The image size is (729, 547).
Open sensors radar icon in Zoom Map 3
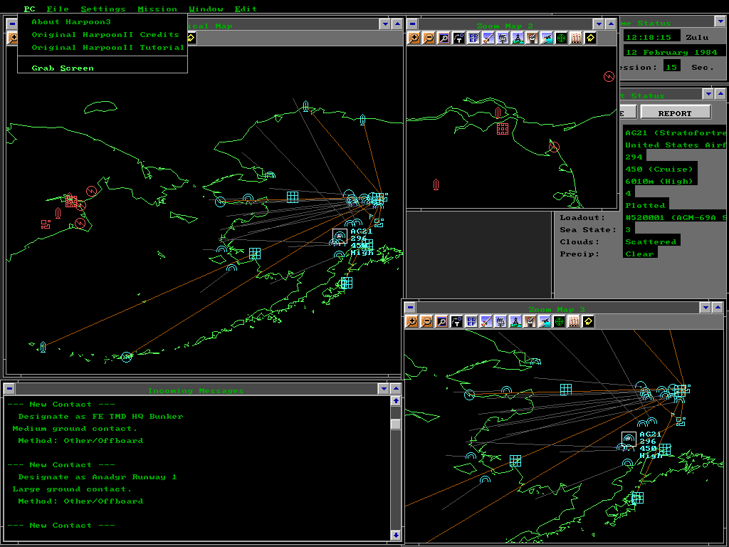tap(500, 321)
